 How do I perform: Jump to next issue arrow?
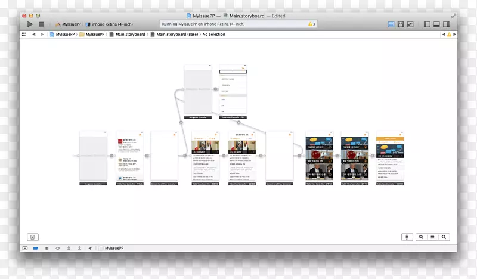pos(454,35)
